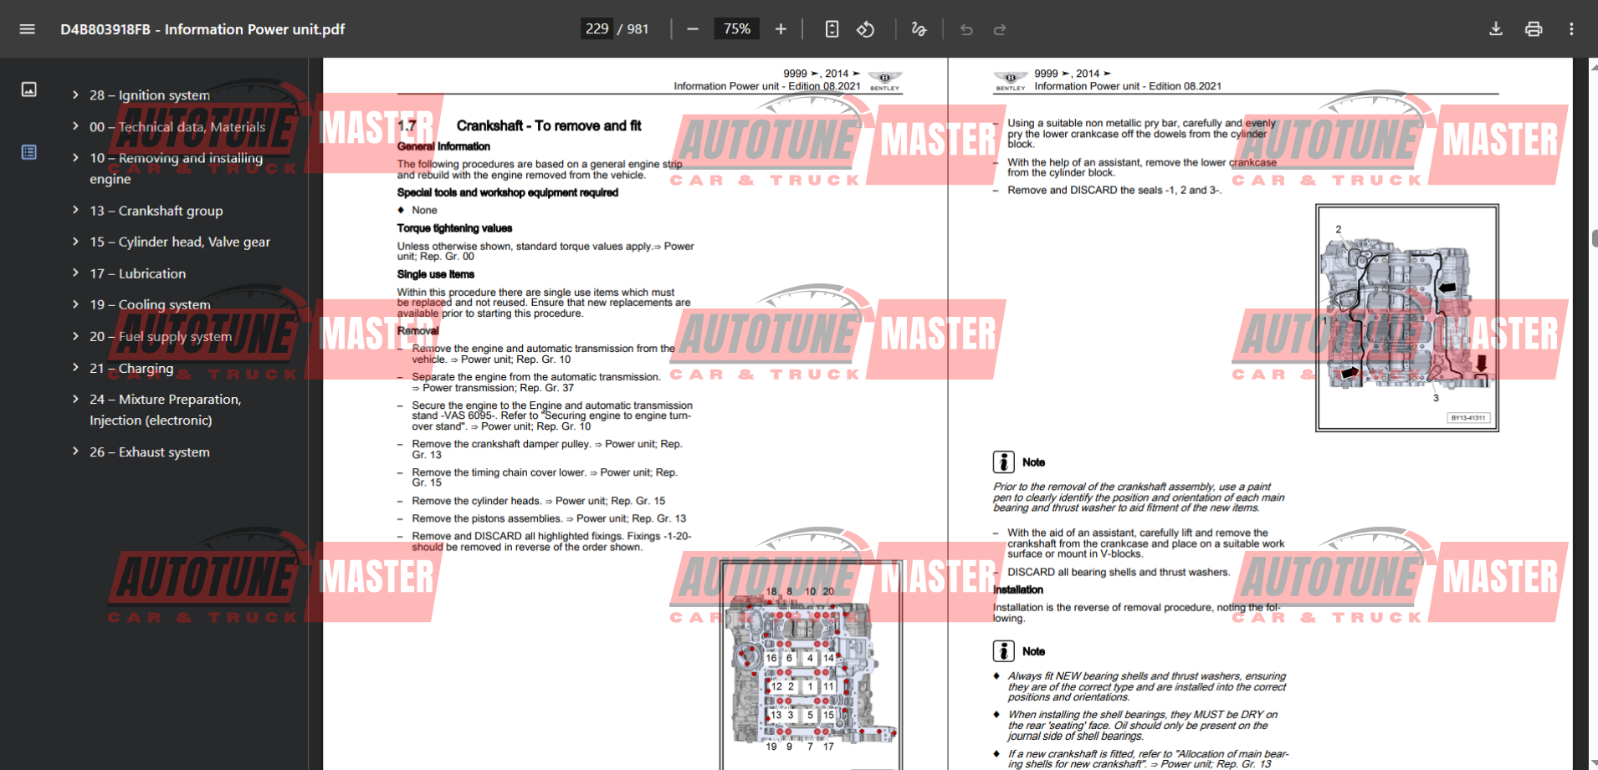Select 26 – Exhaust system in outline
This screenshot has height=770, width=1598.
[x=149, y=451]
